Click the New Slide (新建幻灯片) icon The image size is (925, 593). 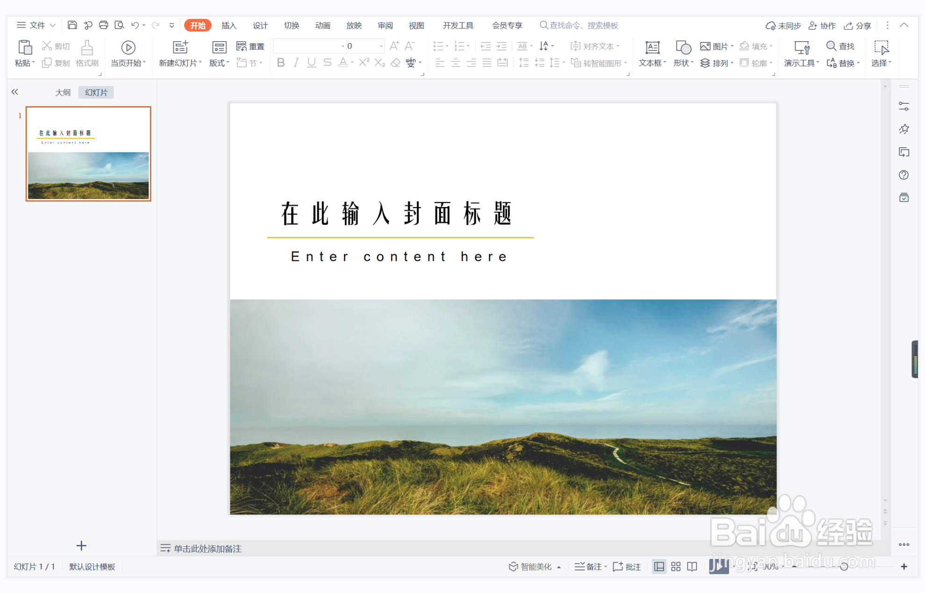click(x=179, y=47)
